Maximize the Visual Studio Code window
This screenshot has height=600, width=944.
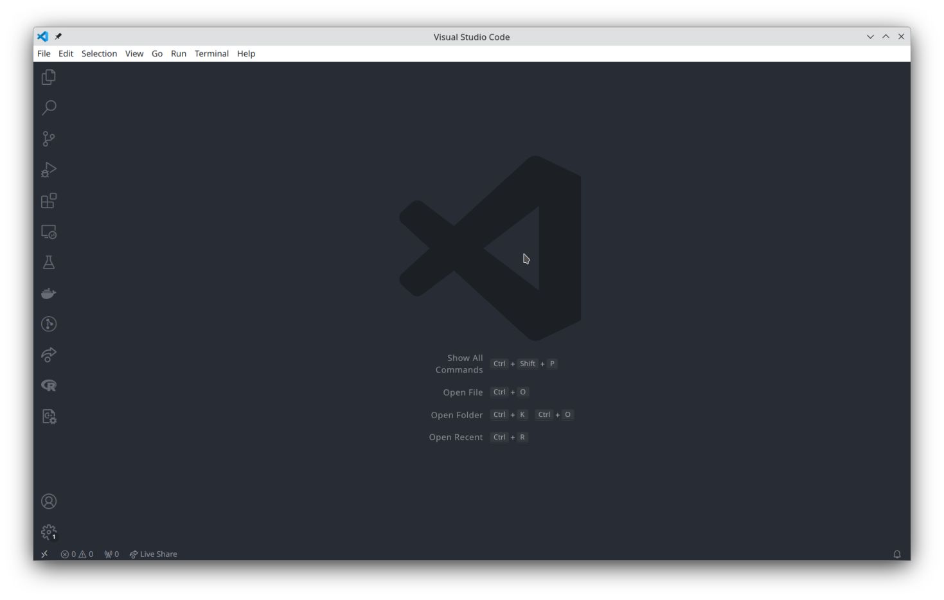tap(886, 37)
